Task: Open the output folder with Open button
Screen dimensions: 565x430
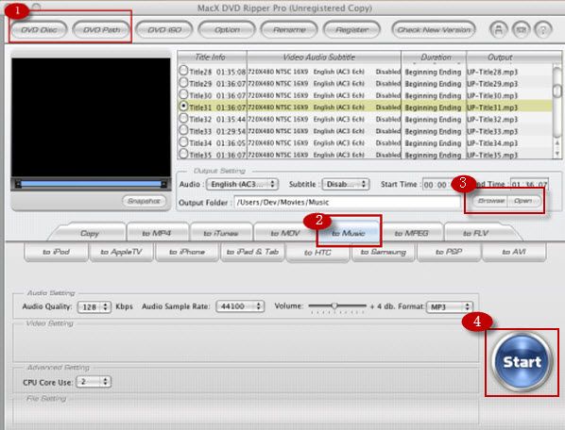Action: coord(523,201)
